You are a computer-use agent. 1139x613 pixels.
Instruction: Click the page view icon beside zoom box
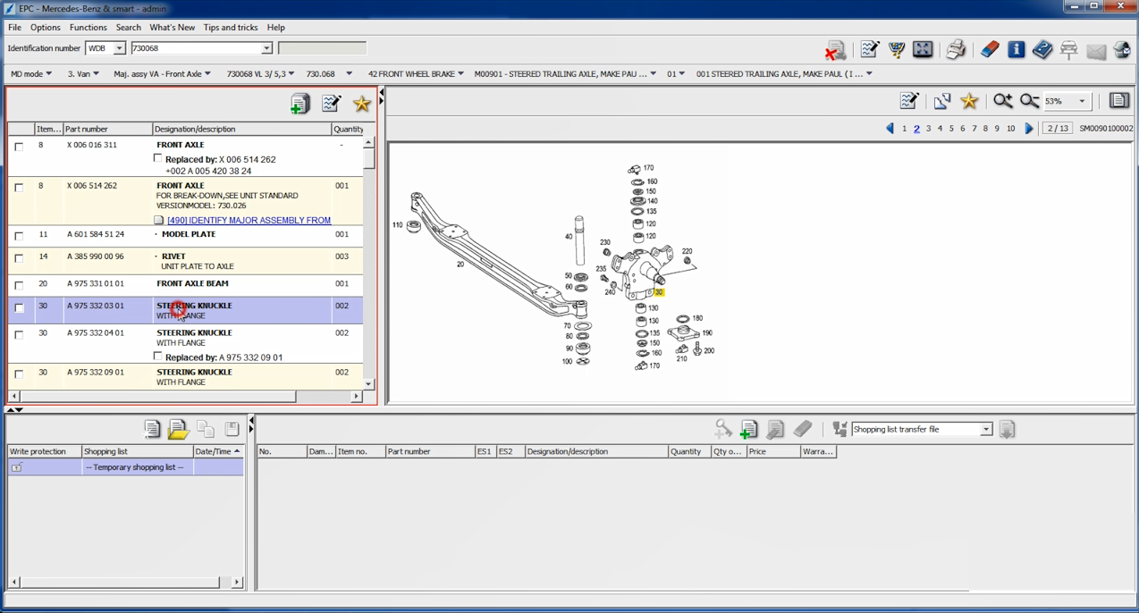1118,101
